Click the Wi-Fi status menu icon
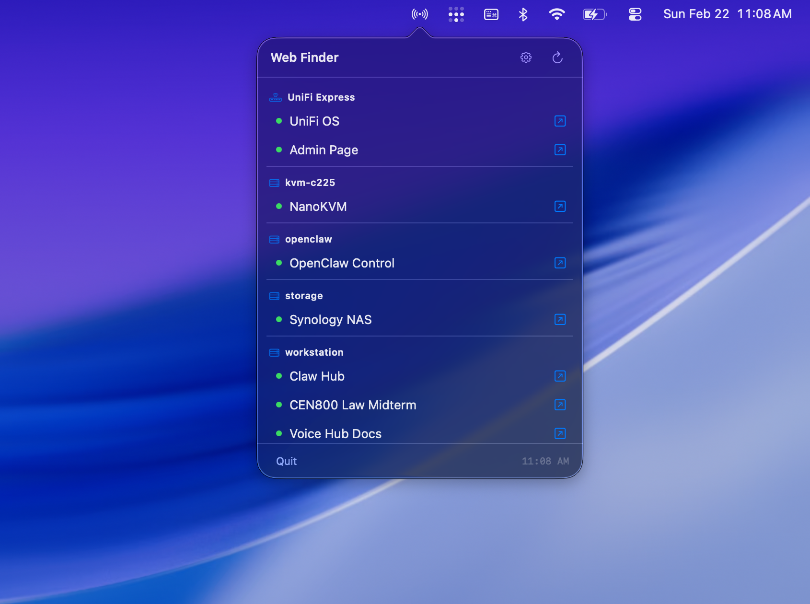 (x=555, y=14)
